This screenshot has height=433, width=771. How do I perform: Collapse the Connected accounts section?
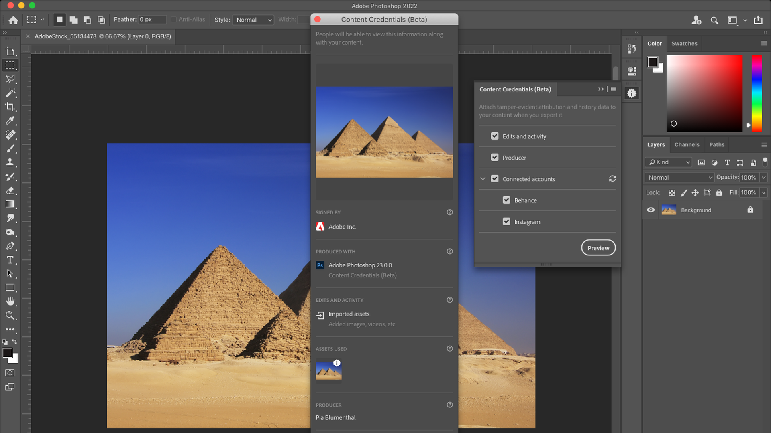point(483,178)
